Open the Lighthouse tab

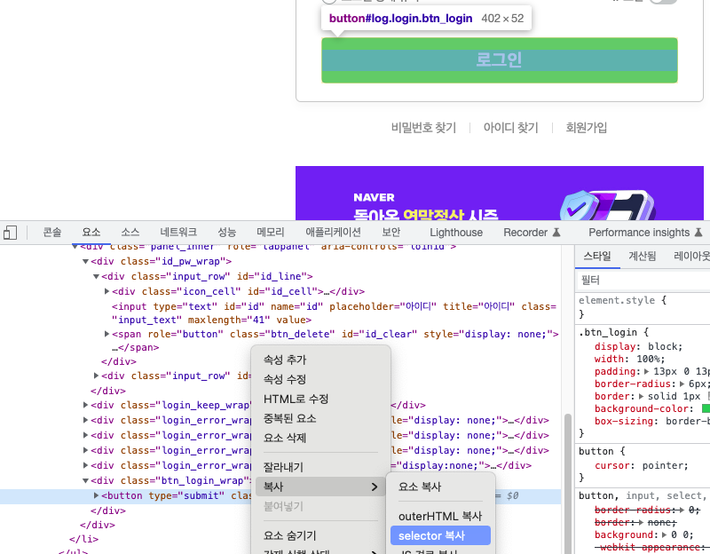456,233
